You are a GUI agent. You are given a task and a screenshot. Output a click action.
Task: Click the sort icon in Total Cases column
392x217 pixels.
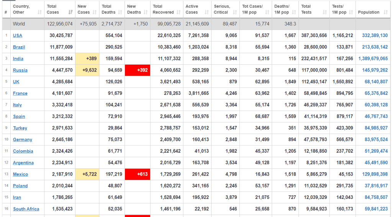(71, 13)
